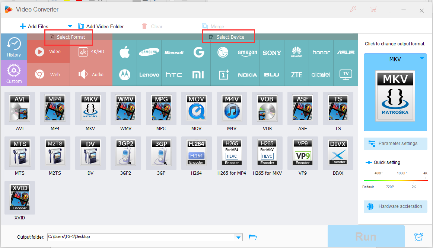The width and height of the screenshot is (433, 248).
Task: Select WMV format
Action: 125,109
